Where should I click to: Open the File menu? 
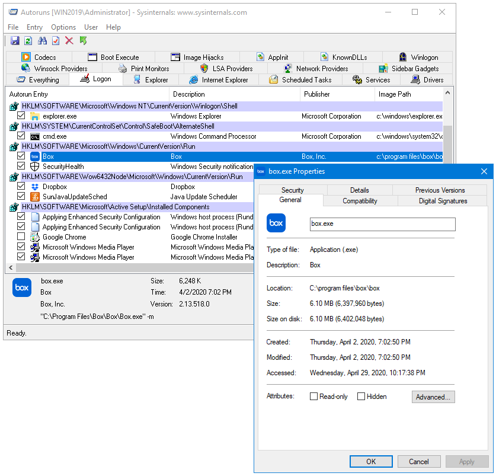coord(13,27)
